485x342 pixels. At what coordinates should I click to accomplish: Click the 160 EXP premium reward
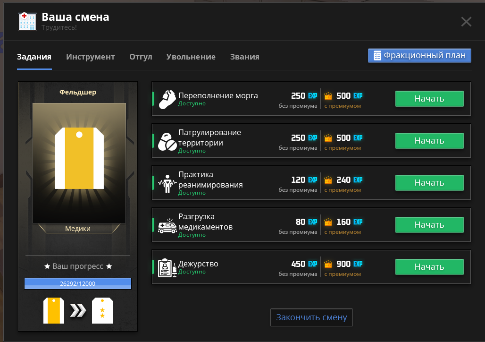[349, 222]
